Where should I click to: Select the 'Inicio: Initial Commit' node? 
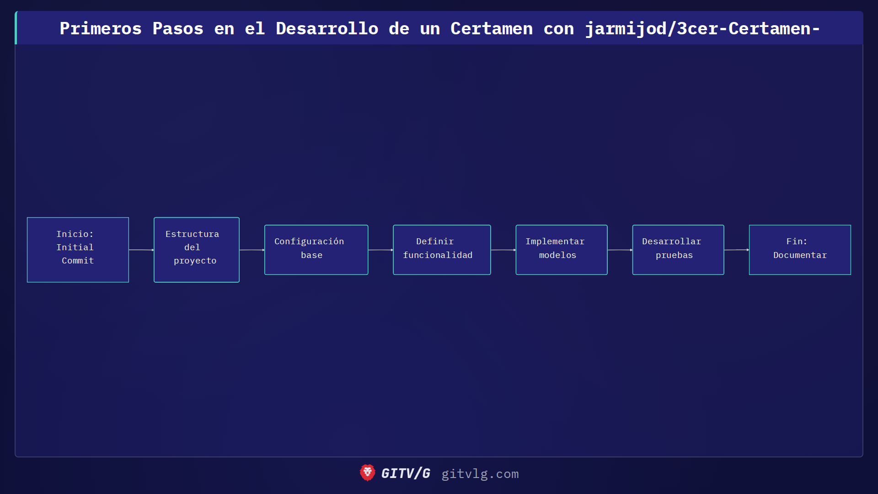[77, 250]
